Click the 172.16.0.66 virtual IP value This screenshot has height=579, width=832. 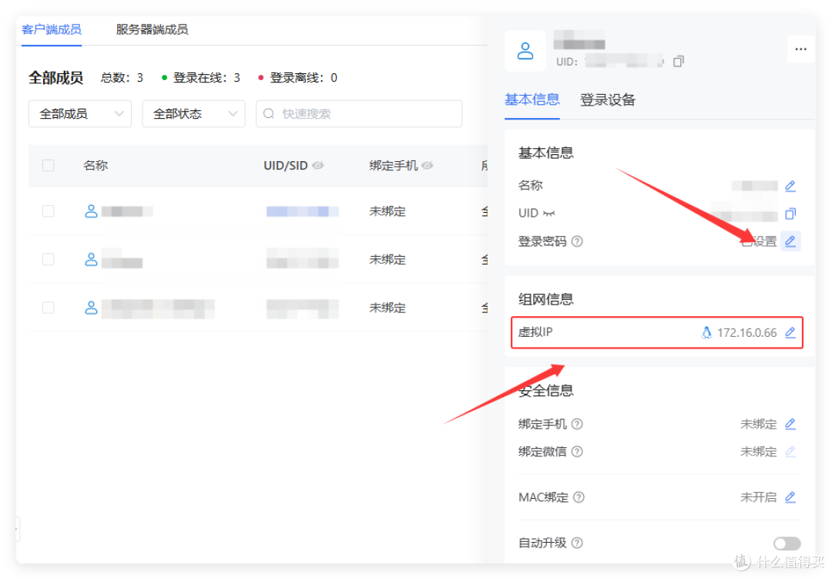pyautogui.click(x=747, y=332)
